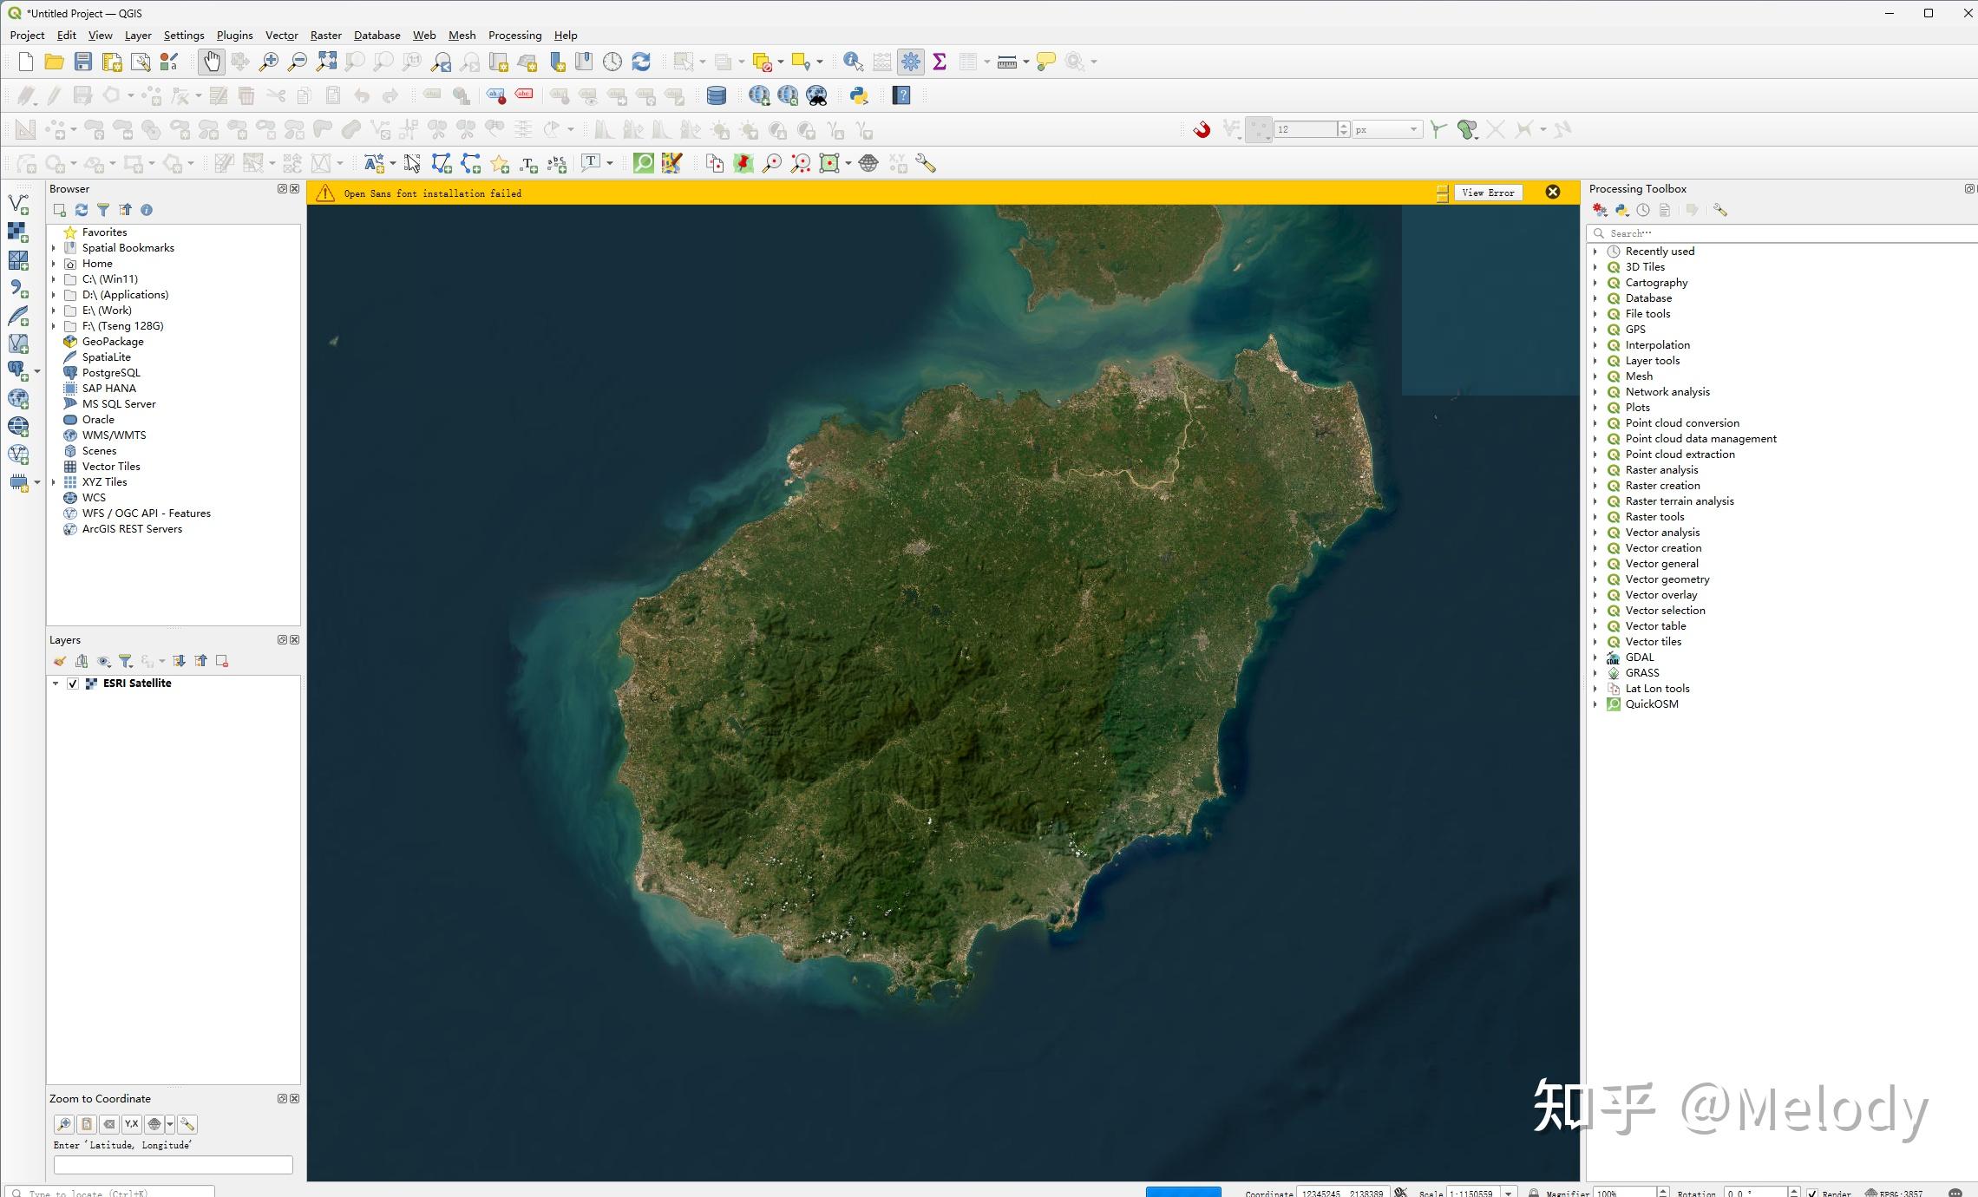The image size is (1978, 1197).
Task: Open the layer styling panel paintbrush icon
Action: click(60, 661)
